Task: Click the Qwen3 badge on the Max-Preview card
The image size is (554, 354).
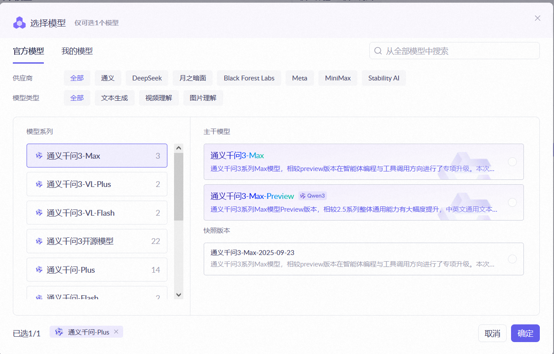Action: 313,196
